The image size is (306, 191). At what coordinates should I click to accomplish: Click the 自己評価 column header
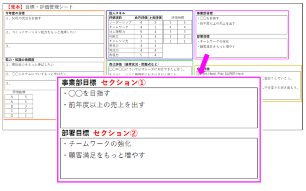tap(141, 18)
